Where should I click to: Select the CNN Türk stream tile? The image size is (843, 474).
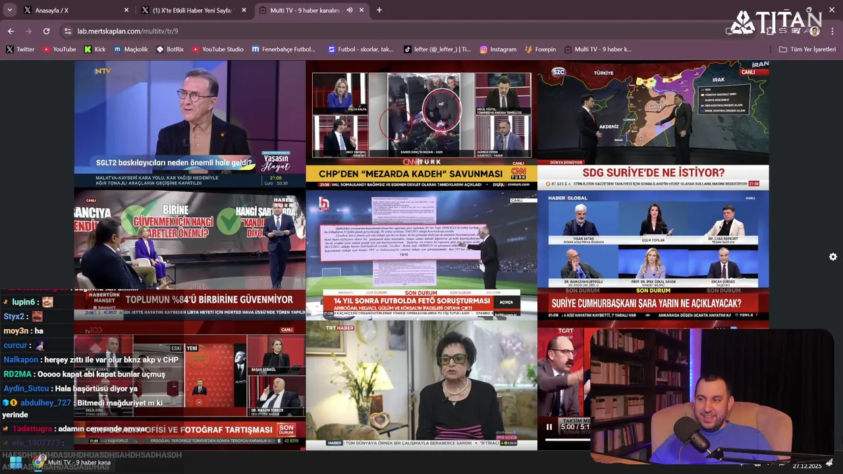tap(421, 124)
